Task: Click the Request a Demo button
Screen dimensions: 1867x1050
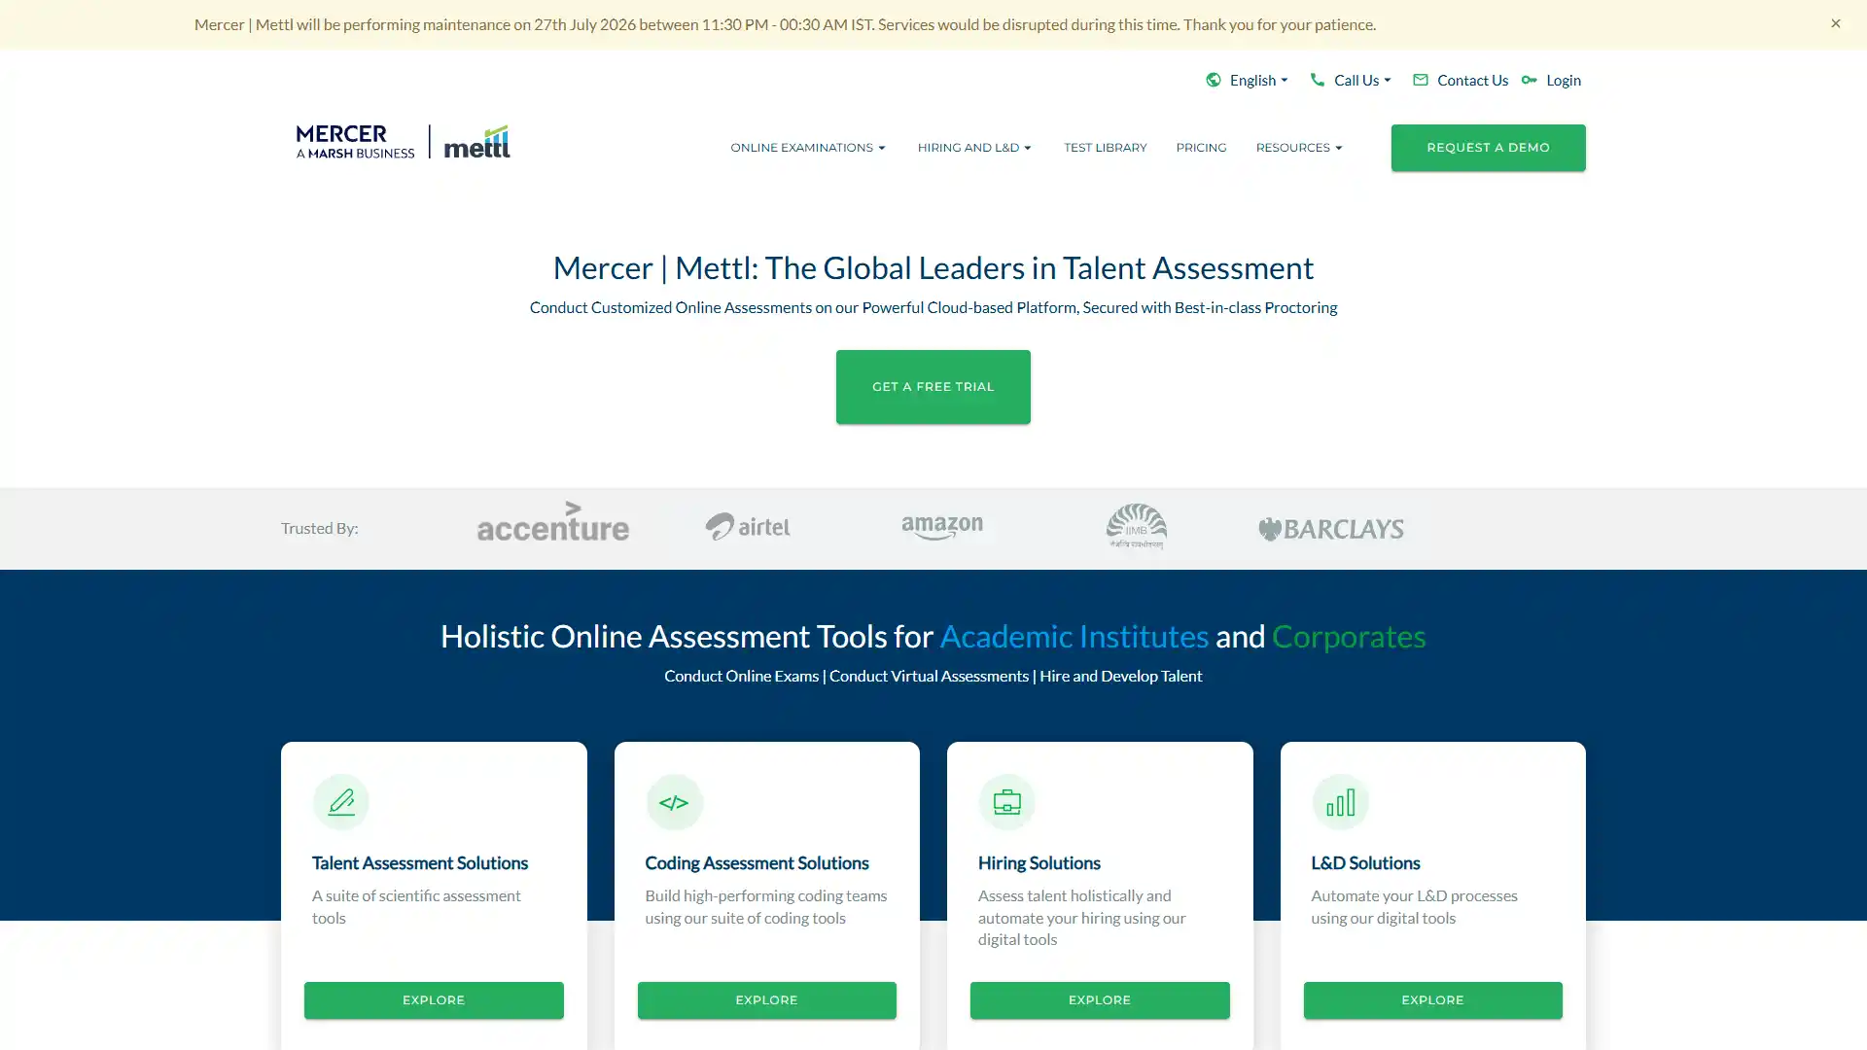Action: (x=1488, y=148)
